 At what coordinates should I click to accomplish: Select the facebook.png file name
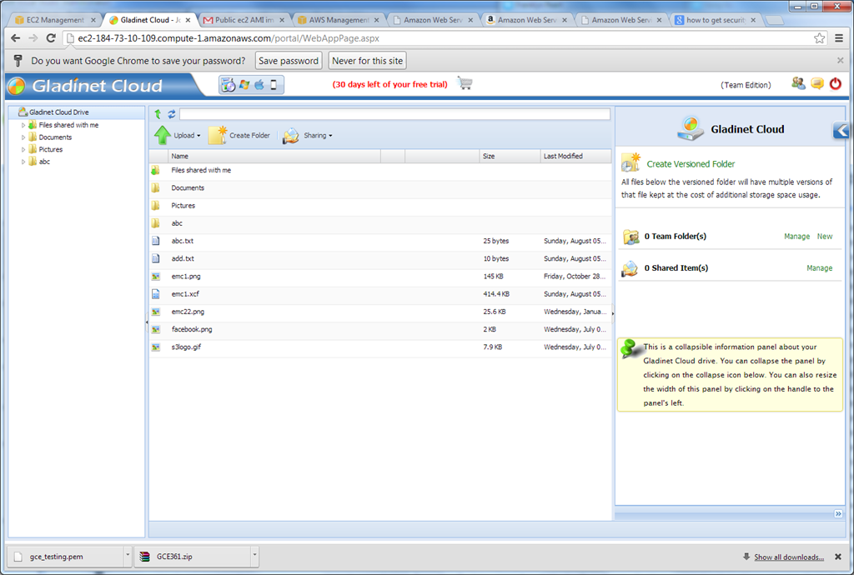(192, 330)
